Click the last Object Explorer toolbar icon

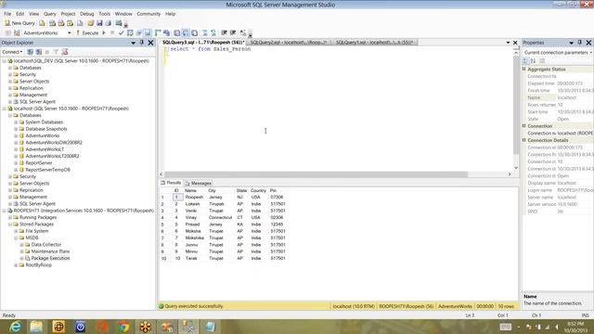pos(65,52)
